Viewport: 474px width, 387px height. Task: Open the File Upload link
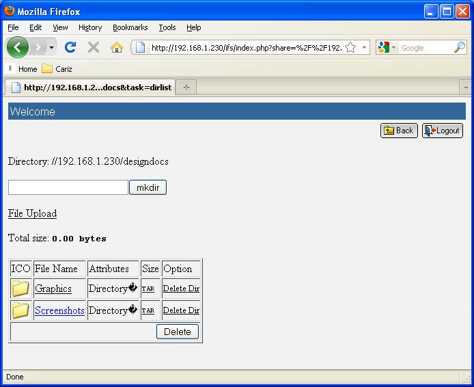coord(32,213)
